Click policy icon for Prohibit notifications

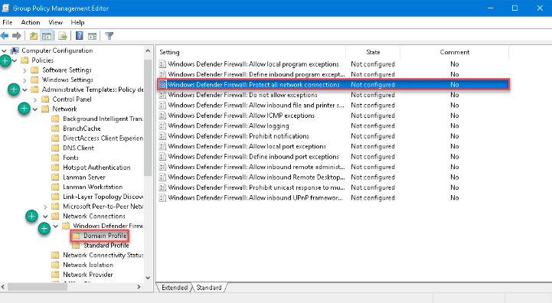coord(162,136)
